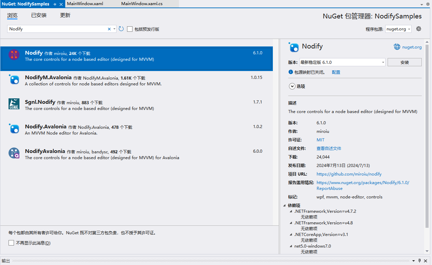
Task: Select the Nodify package icon
Action: click(14, 55)
